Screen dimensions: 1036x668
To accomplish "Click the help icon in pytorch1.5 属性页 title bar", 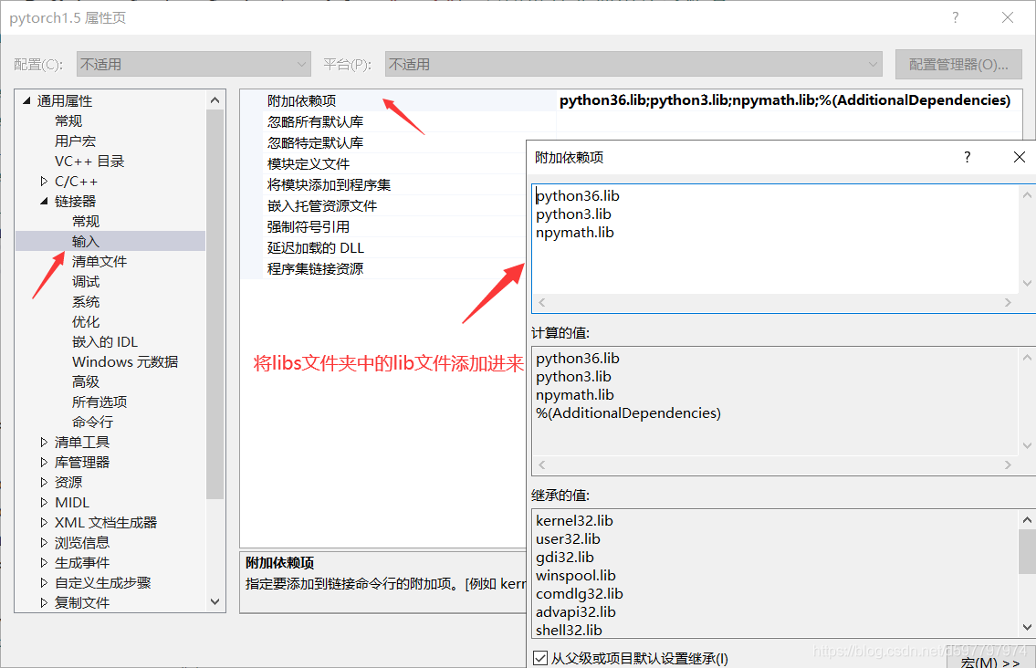I will (x=956, y=18).
